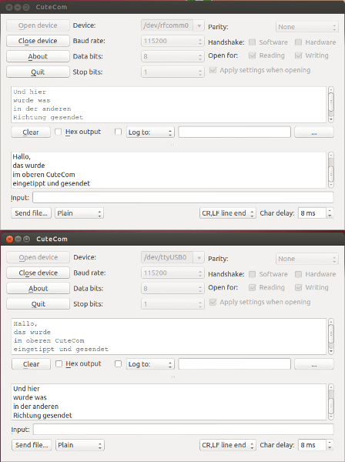Click the Input field in bottom CuteCom window
Image resolution: width=345 pixels, height=462 pixels.
pos(183,430)
